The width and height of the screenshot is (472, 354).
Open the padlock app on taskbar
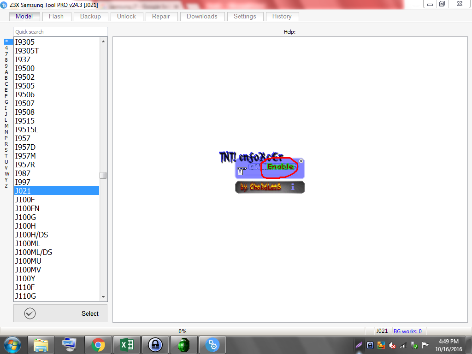pyautogui.click(x=155, y=345)
